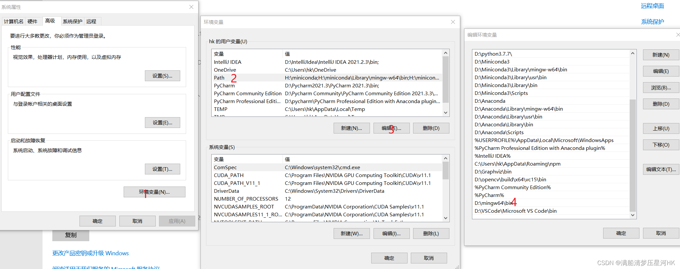
Task: Click 删除(D) under user variables
Action: (431, 128)
